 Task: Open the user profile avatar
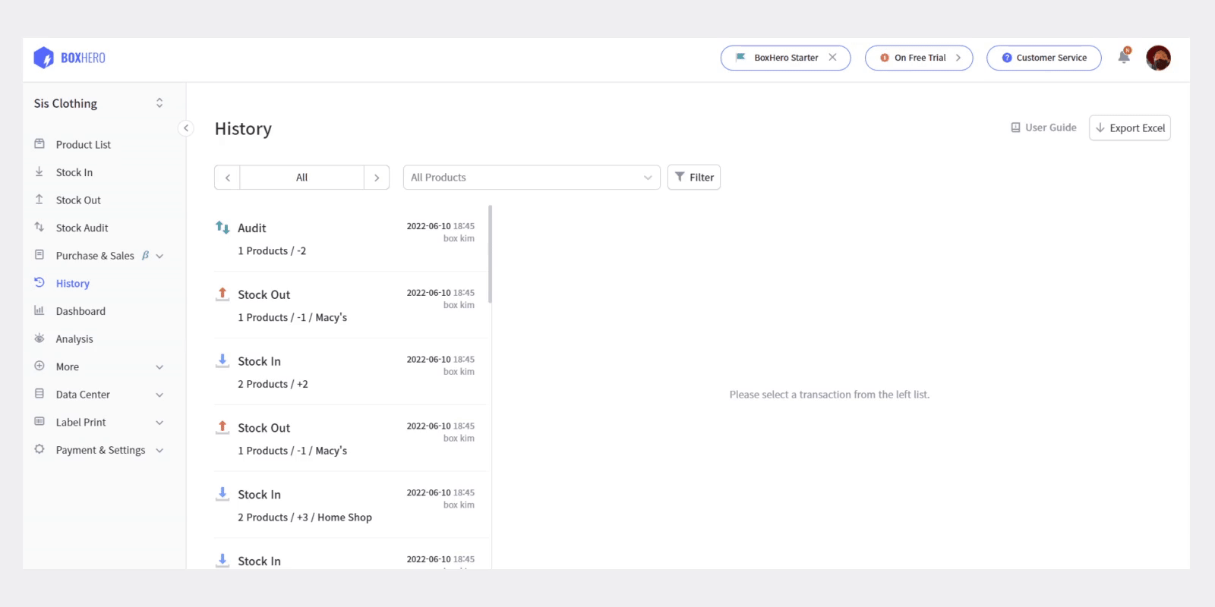click(x=1158, y=58)
